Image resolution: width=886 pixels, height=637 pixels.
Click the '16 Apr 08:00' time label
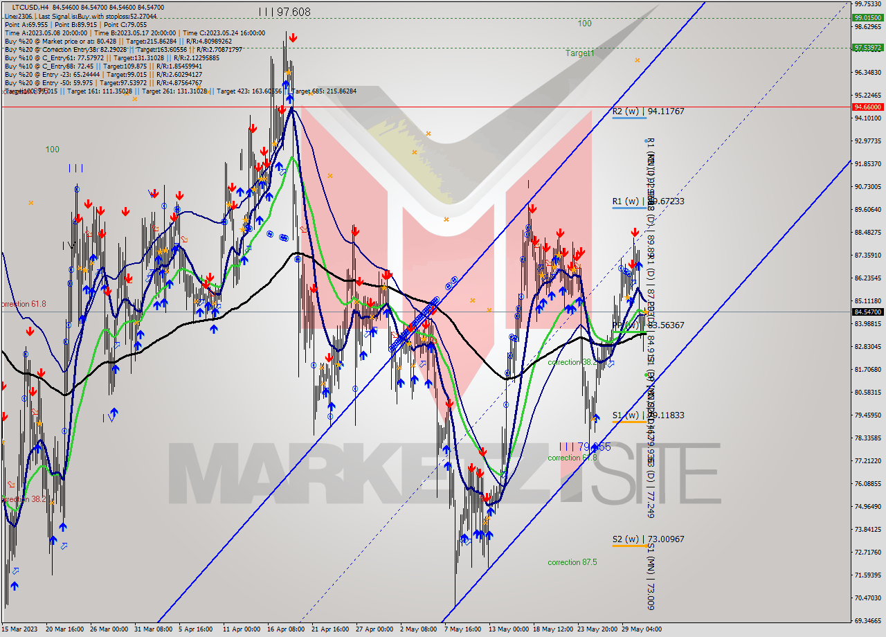(x=287, y=629)
